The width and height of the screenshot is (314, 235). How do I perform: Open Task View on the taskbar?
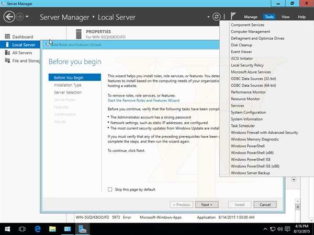22,229
